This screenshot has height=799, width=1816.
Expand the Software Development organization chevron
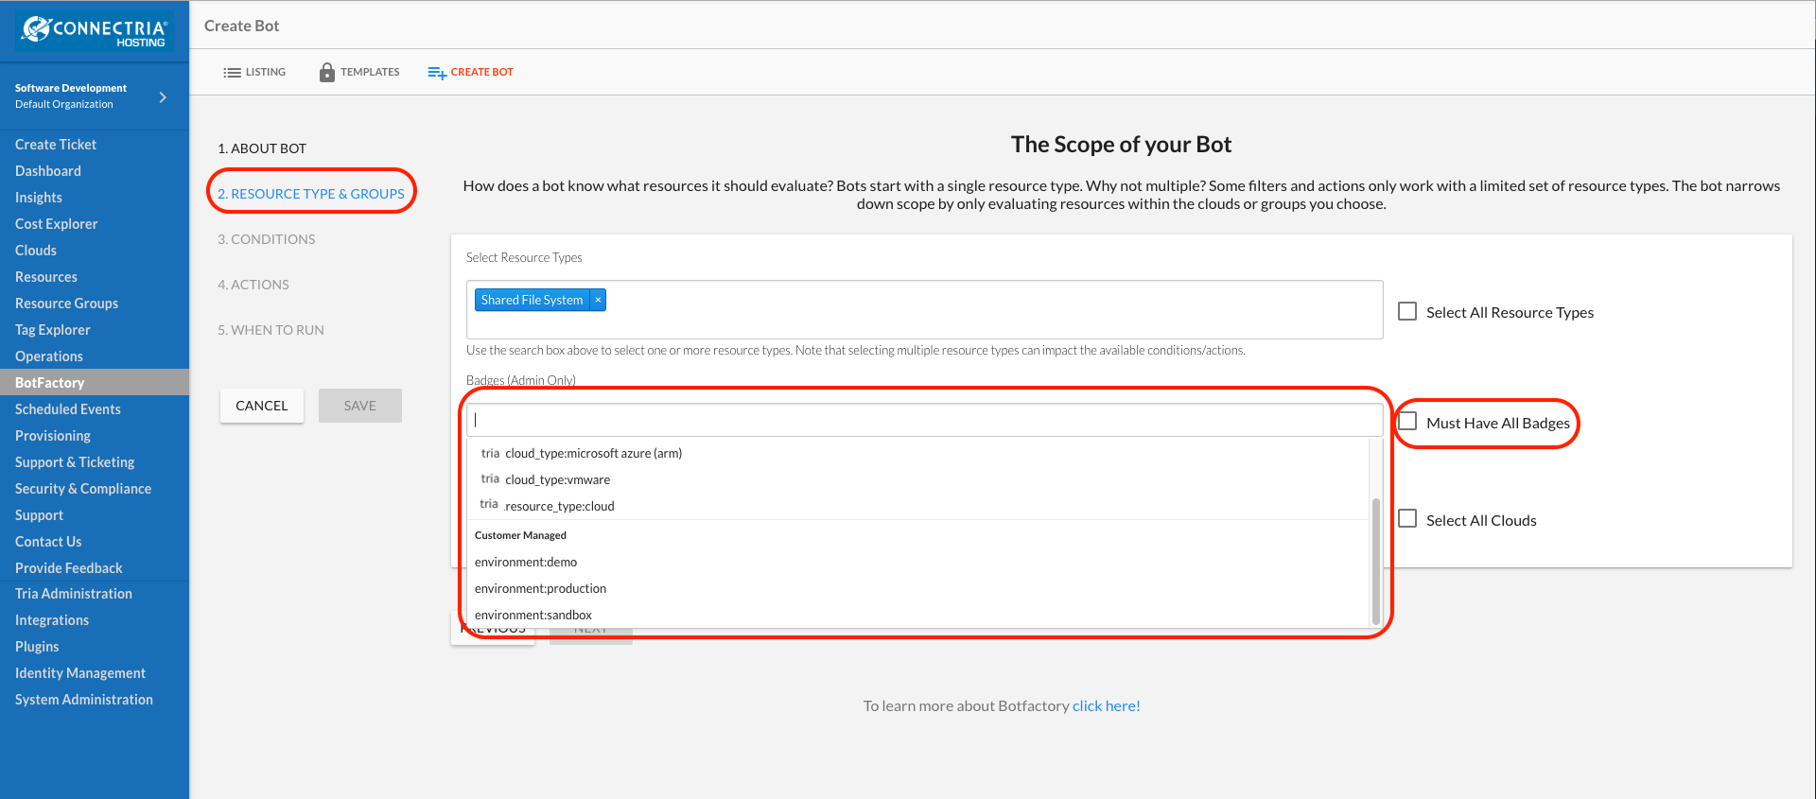tap(163, 96)
